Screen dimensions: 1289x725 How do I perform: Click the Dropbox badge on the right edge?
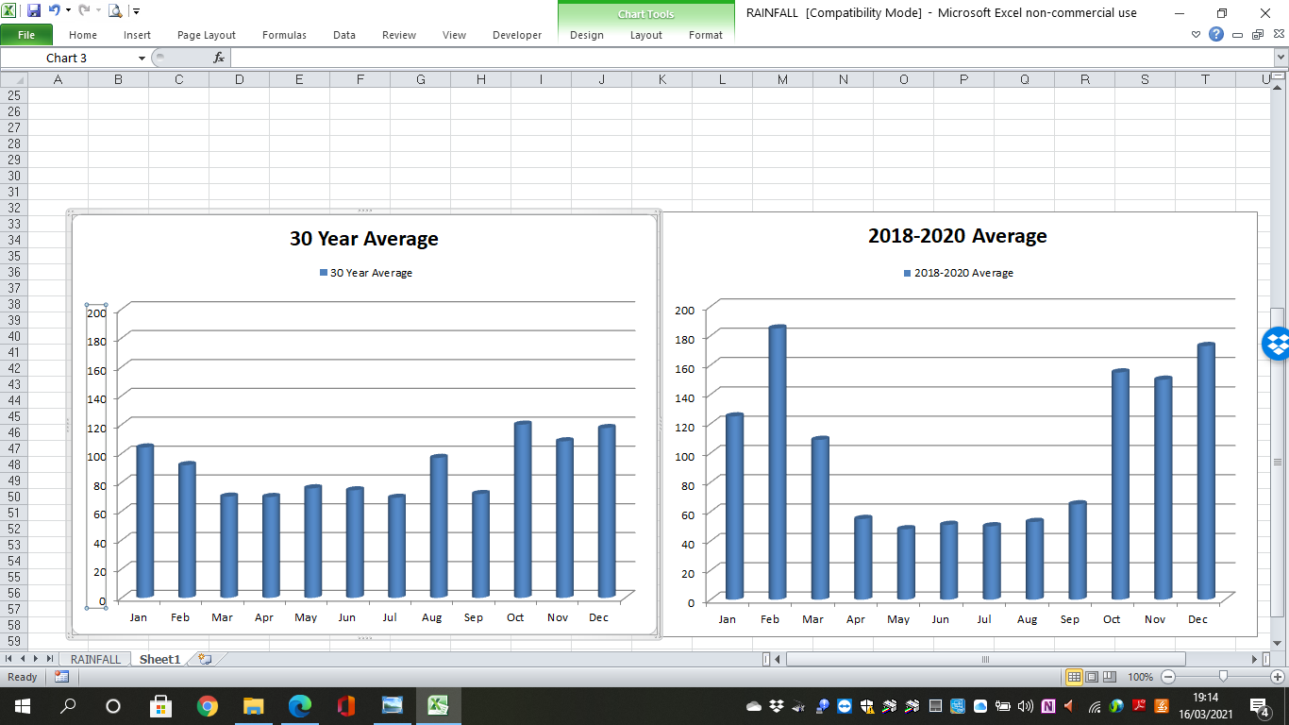point(1277,344)
